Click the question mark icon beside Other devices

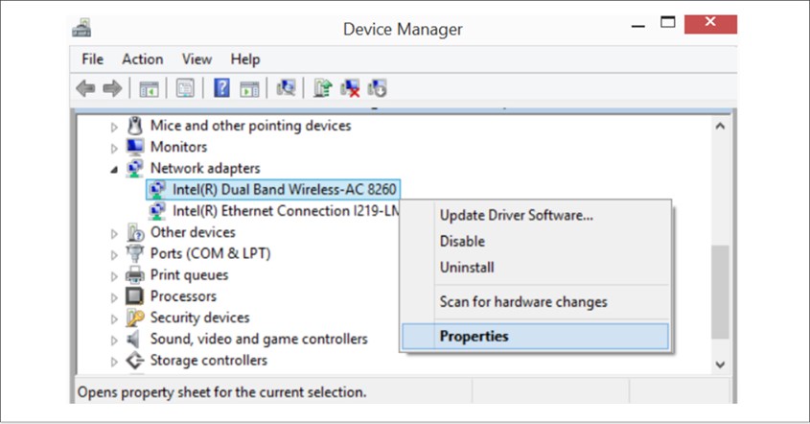pos(135,232)
